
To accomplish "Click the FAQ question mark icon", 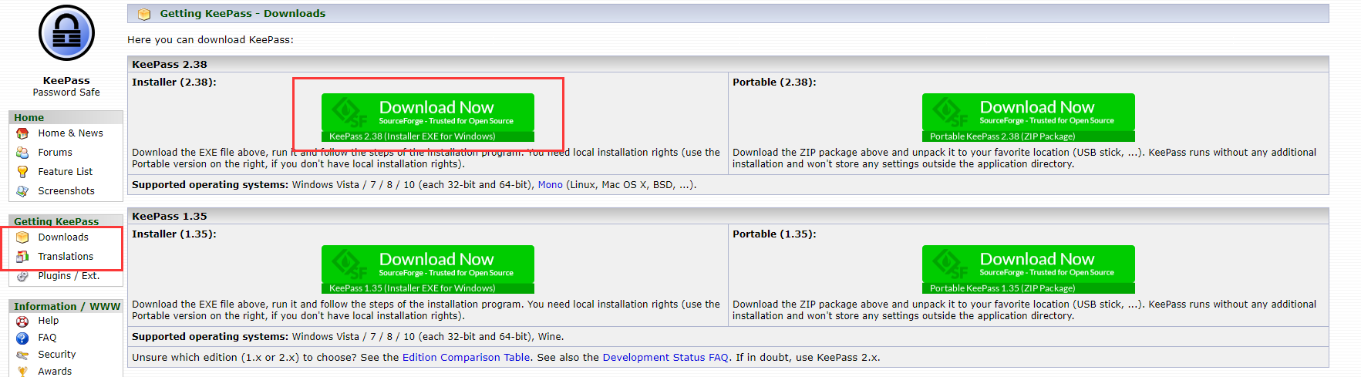I will coord(22,338).
